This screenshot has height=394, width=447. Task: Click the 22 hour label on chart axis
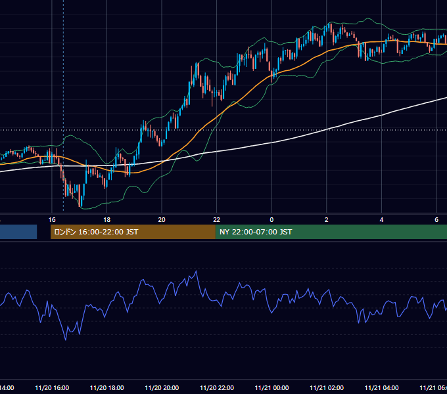pyautogui.click(x=217, y=220)
